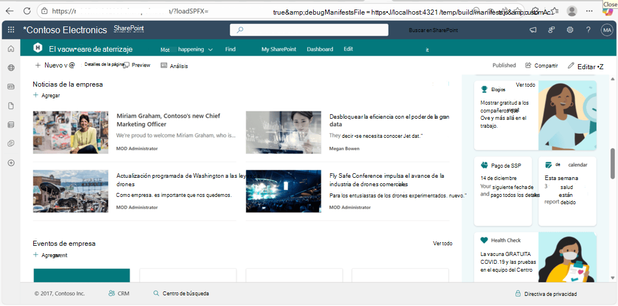This screenshot has width=618, height=306.
Task: Open the SharePoint settings gear
Action: click(570, 30)
